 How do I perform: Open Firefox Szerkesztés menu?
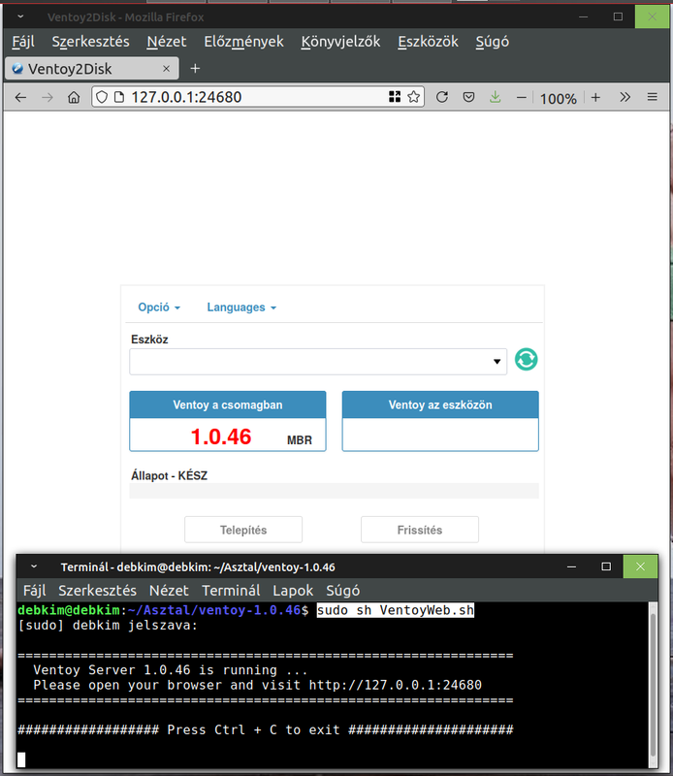click(x=90, y=42)
